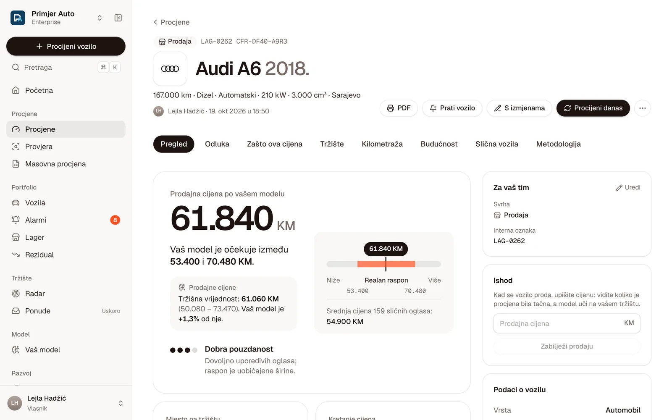Open the Tržište tab
This screenshot has width=672, height=420.
point(332,144)
